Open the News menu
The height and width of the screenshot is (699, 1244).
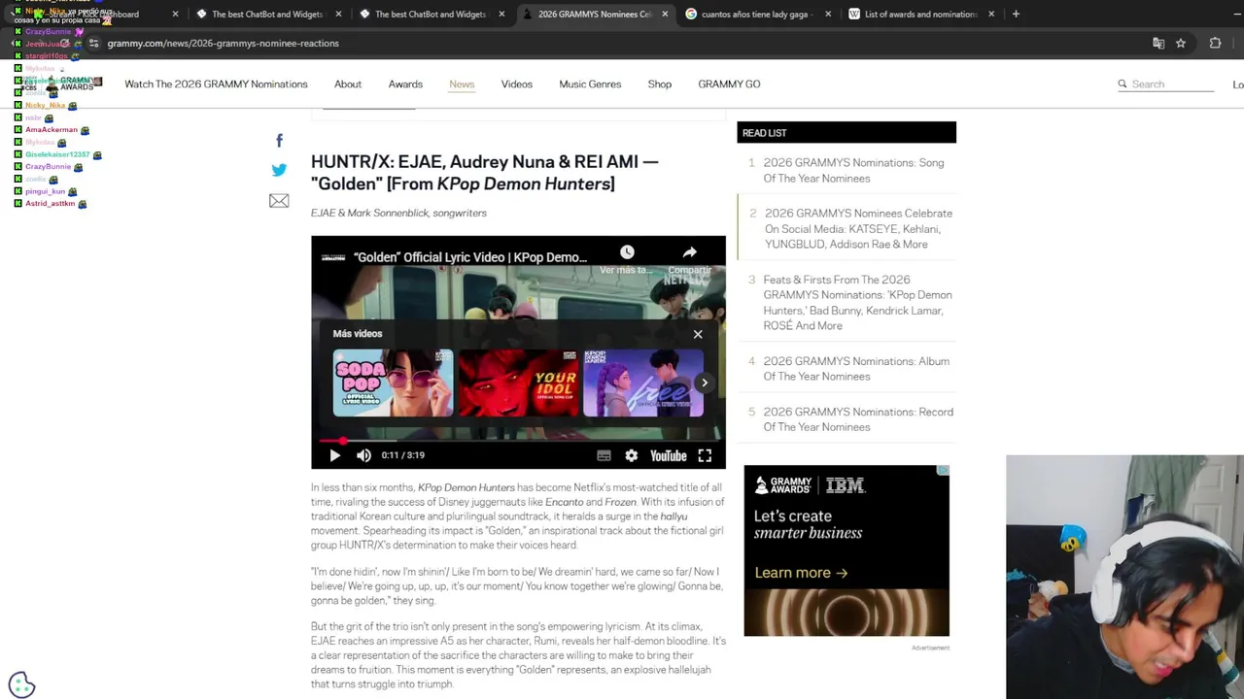(x=462, y=84)
